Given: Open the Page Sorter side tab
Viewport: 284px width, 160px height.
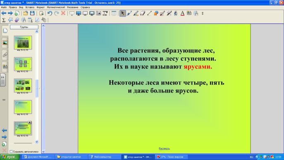Looking at the screenshot, I should pyautogui.click(x=5, y=31).
